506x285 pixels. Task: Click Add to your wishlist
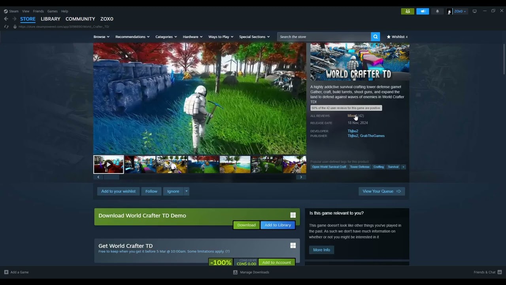coord(118,191)
